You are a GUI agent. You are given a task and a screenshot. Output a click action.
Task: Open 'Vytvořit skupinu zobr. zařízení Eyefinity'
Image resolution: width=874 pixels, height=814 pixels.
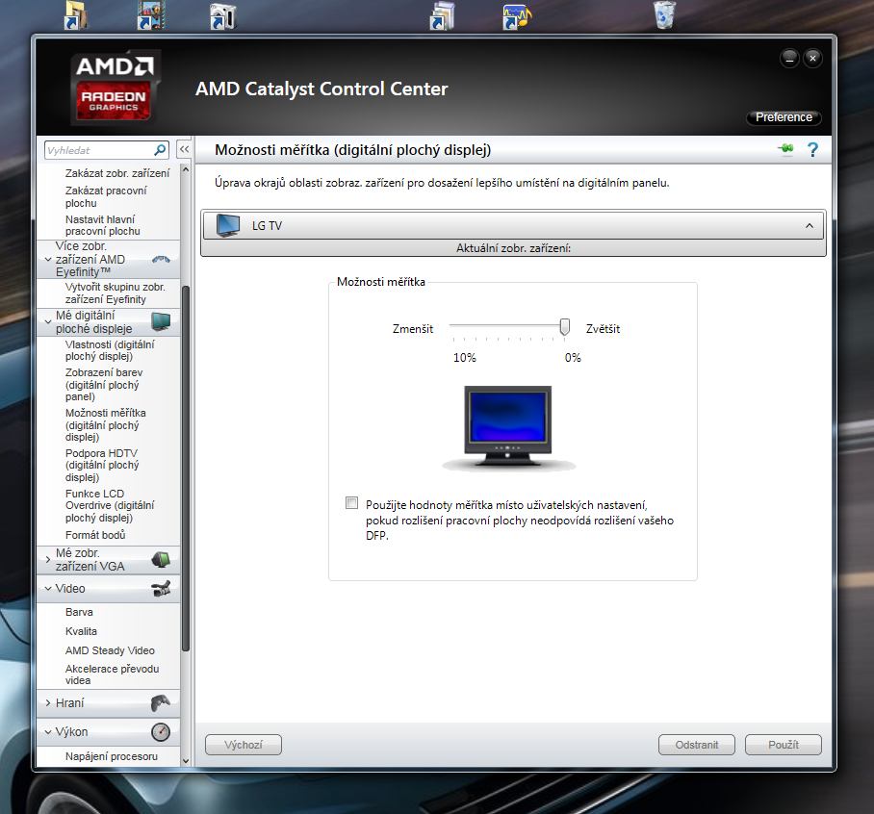(x=115, y=293)
